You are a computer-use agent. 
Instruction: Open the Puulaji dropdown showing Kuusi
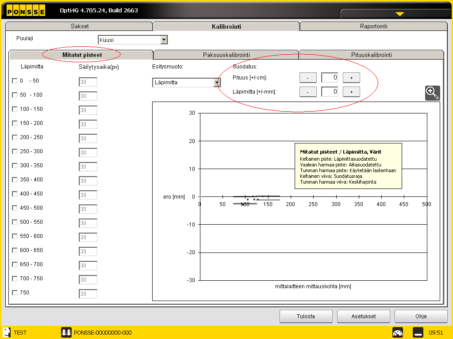[133, 40]
